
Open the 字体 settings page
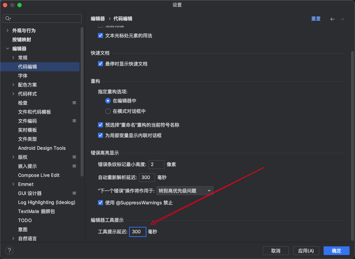(23, 76)
